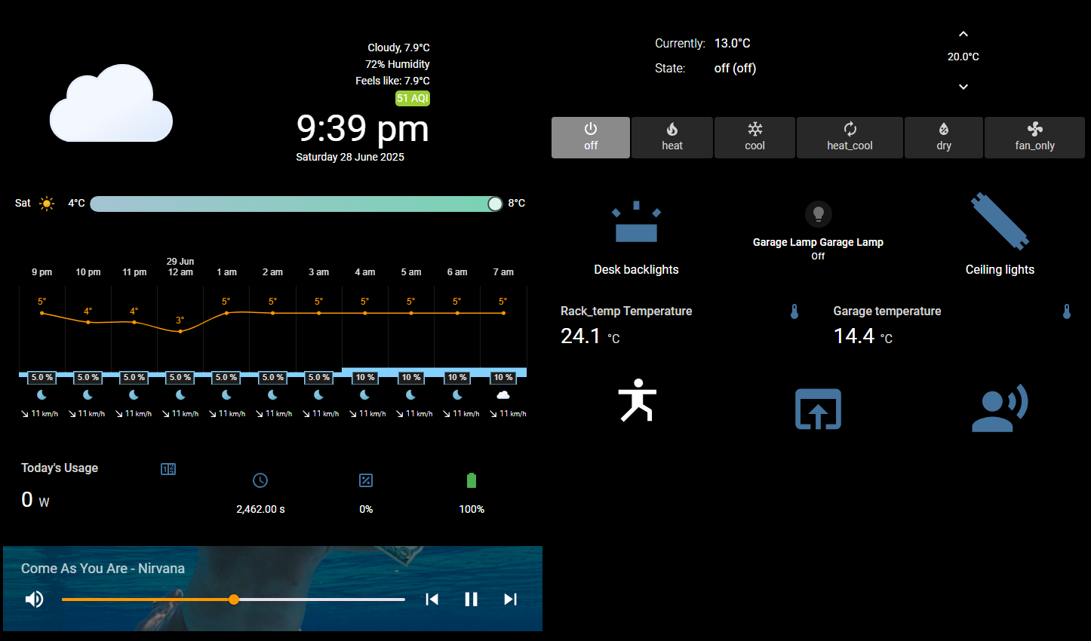Mute the media player volume
The width and height of the screenshot is (1091, 641).
(x=34, y=600)
